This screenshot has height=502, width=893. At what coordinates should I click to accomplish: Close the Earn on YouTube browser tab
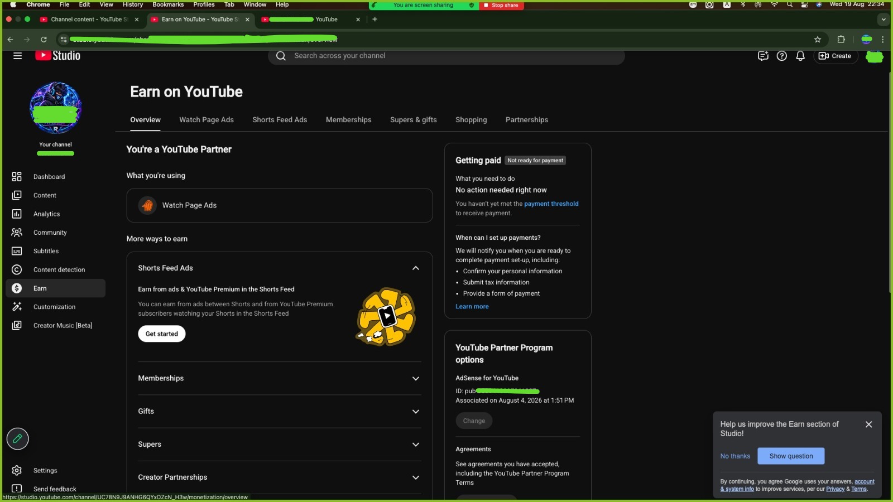click(247, 20)
